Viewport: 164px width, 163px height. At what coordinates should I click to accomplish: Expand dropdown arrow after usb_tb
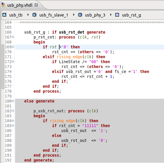coord(28,15)
